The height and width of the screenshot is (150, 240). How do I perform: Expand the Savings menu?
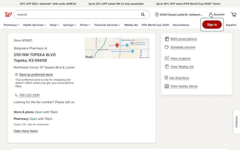tap(69, 25)
